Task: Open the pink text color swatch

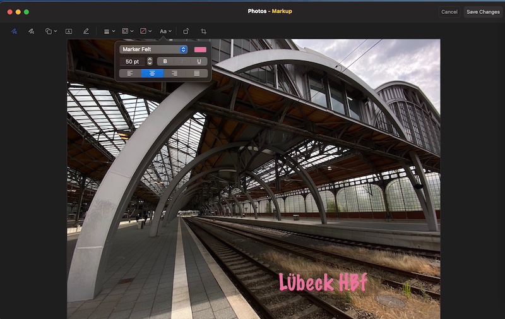Action: [200, 49]
